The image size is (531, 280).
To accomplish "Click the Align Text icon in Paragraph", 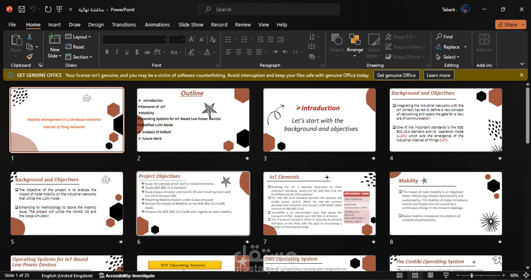I will click(x=312, y=47).
